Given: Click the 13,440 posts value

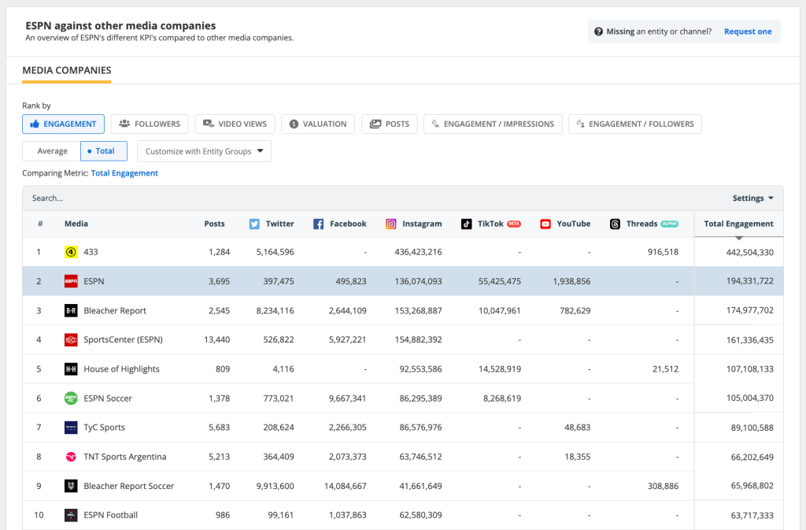Looking at the screenshot, I should click(217, 339).
